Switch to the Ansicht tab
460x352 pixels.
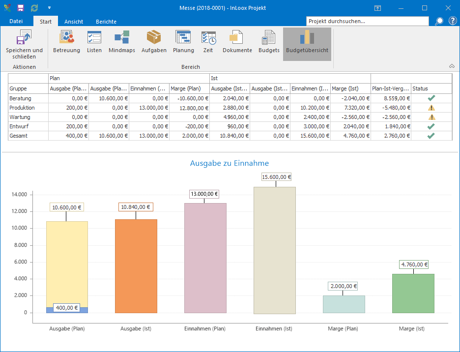pyautogui.click(x=74, y=22)
